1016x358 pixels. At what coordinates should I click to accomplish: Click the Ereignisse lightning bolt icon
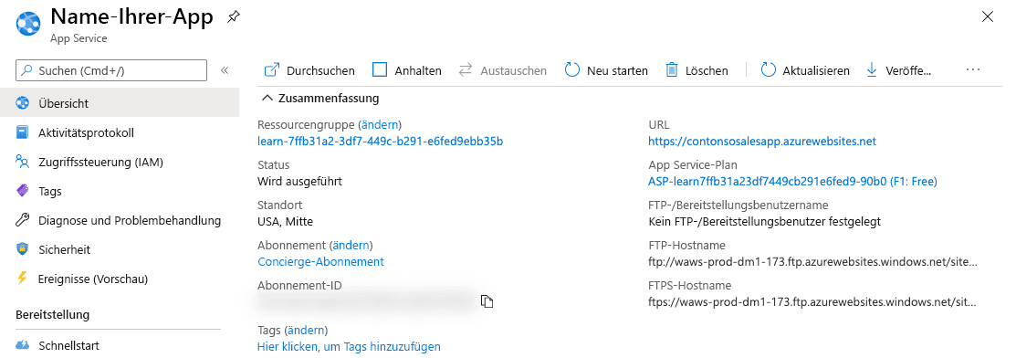click(x=23, y=279)
